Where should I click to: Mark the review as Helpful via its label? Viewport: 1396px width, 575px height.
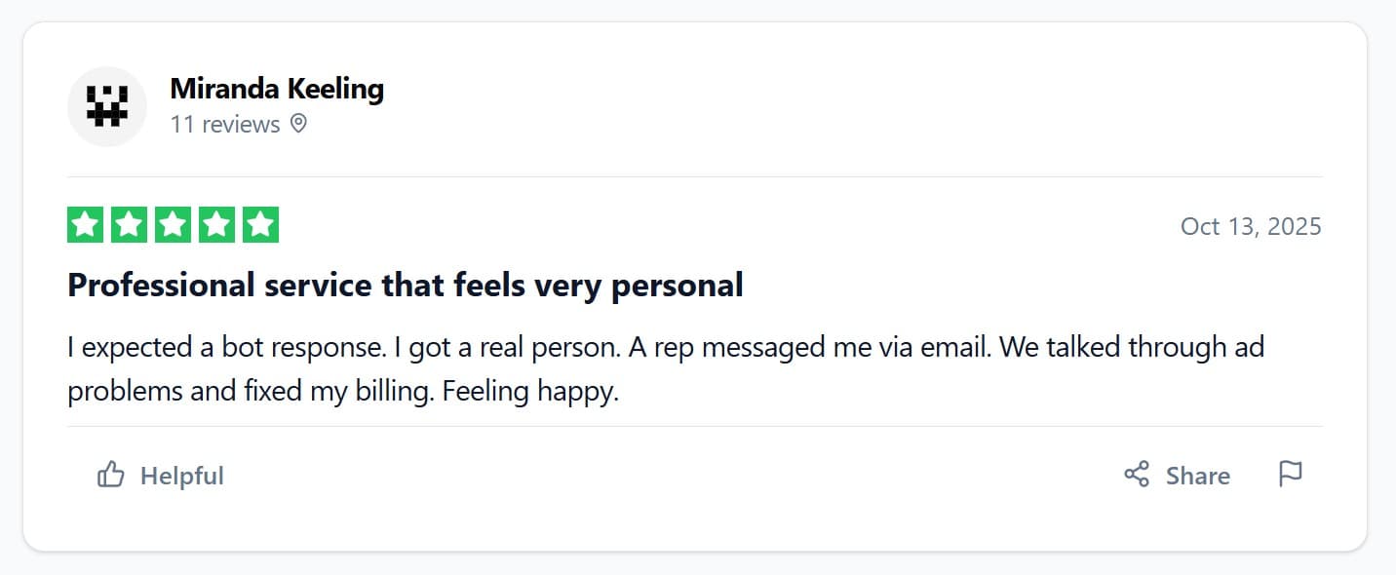pos(182,476)
